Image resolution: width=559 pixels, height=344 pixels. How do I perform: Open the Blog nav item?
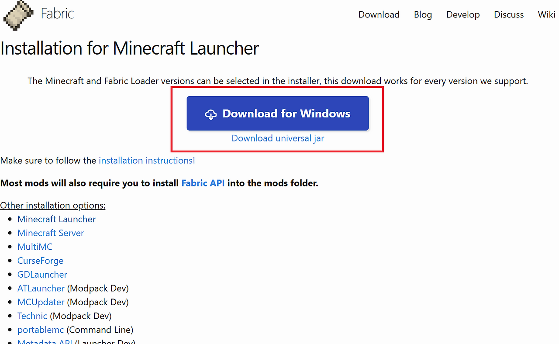[423, 15]
